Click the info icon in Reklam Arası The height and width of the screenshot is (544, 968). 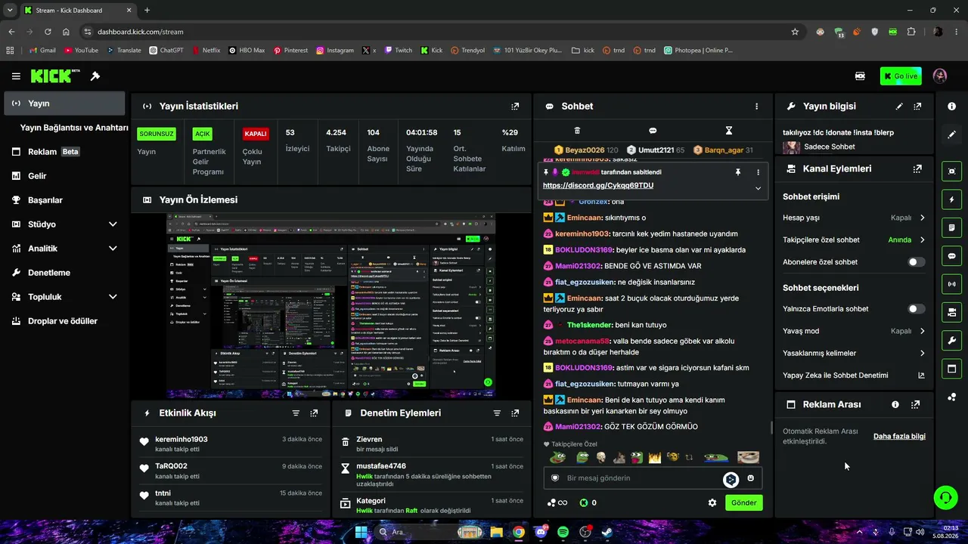point(895,405)
